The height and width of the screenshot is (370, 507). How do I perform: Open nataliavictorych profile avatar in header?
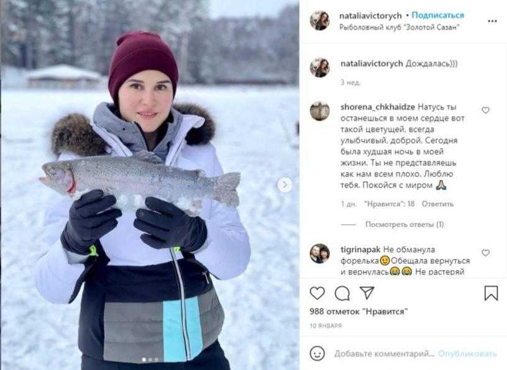coord(319,20)
